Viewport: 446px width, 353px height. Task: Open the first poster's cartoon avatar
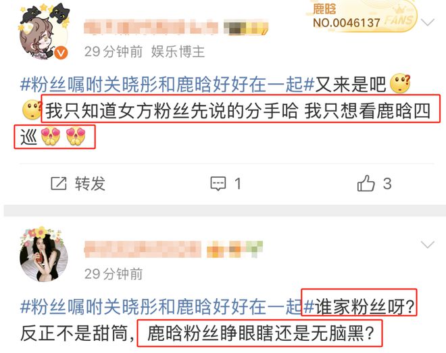click(44, 31)
